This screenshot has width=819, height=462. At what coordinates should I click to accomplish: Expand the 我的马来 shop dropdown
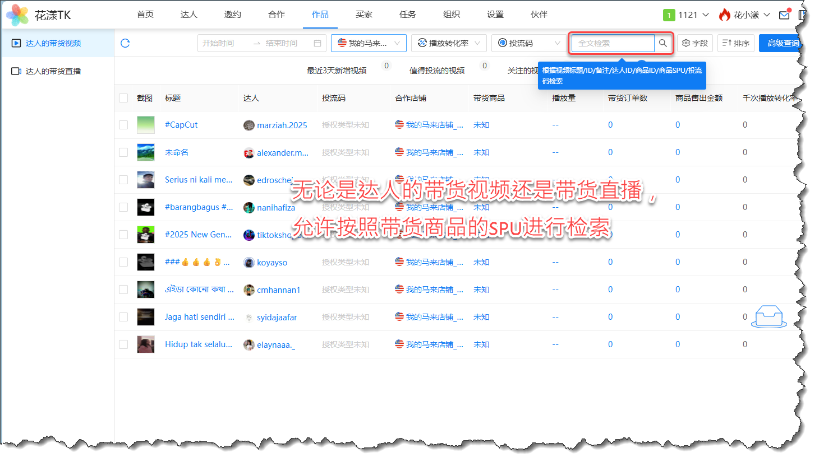click(x=369, y=43)
